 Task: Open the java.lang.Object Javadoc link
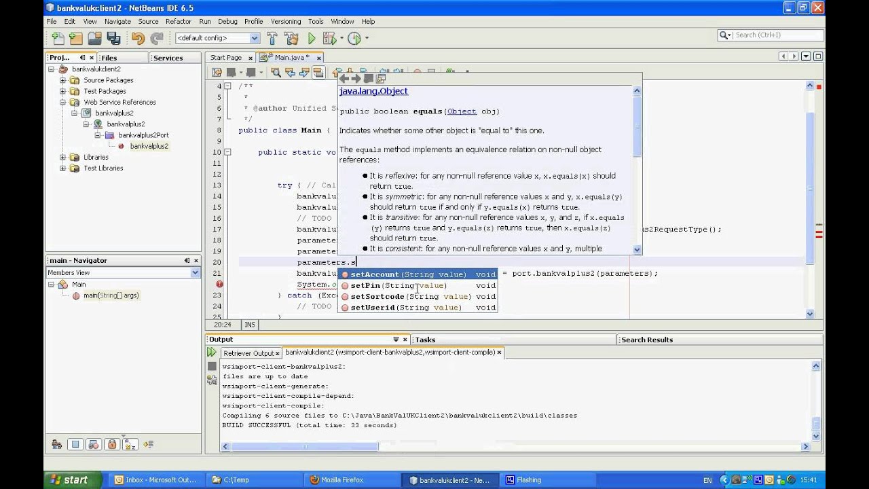point(373,91)
